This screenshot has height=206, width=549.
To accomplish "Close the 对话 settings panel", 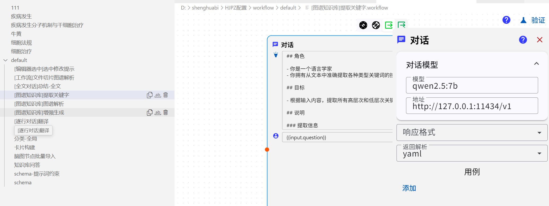I will coord(539,40).
